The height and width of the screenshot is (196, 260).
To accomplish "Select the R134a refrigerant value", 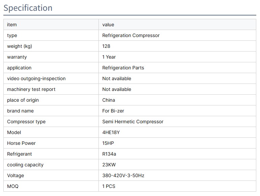I will [x=109, y=154].
